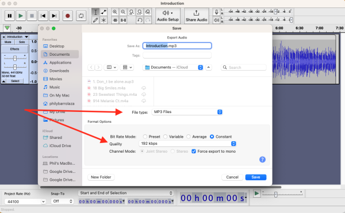Open the grid grouping dropdown

tap(128, 67)
